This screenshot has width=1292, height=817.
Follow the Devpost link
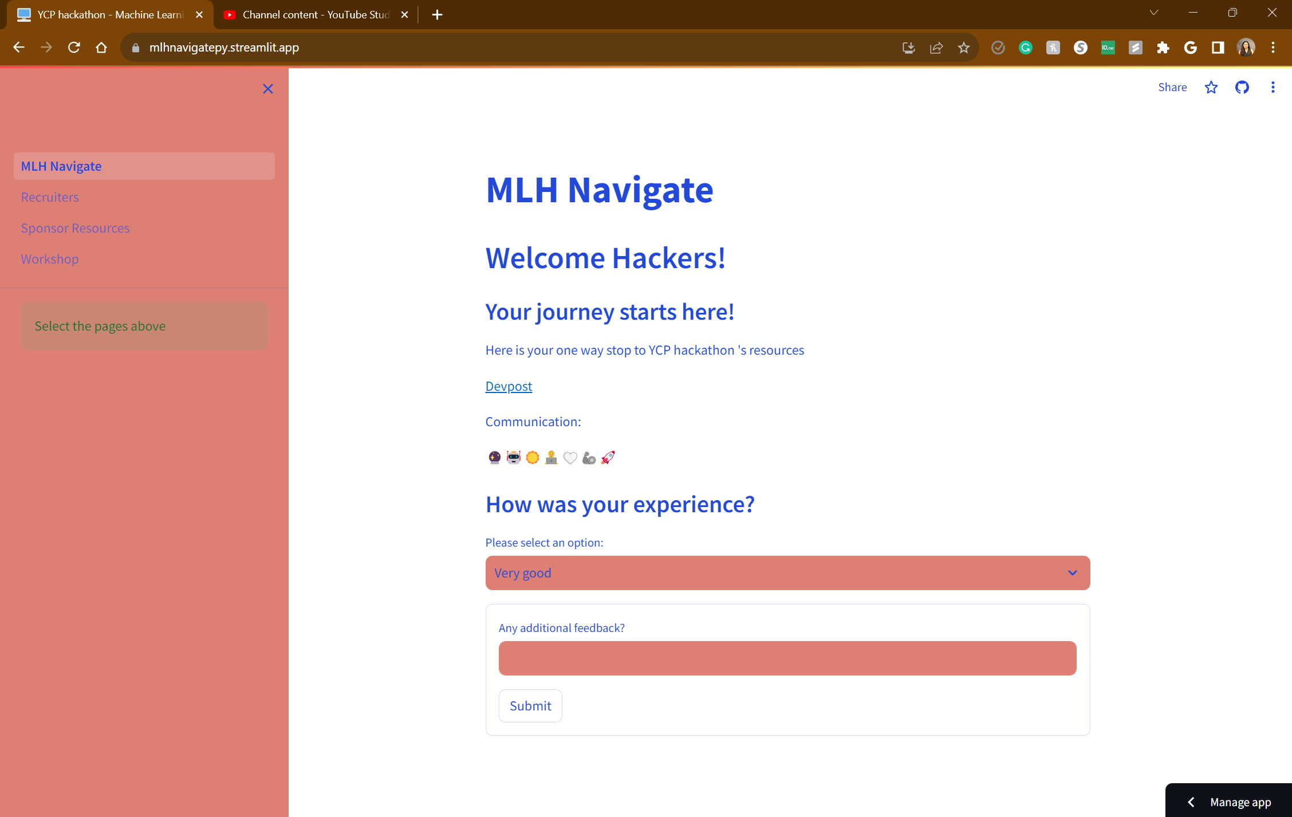[509, 386]
